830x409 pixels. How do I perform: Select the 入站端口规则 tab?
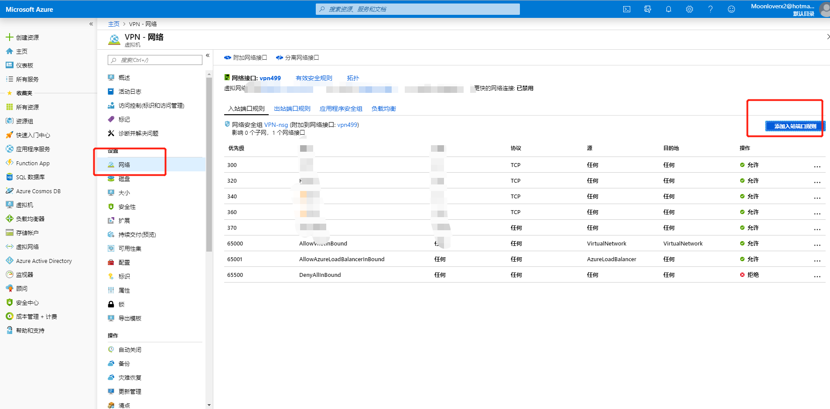246,109
